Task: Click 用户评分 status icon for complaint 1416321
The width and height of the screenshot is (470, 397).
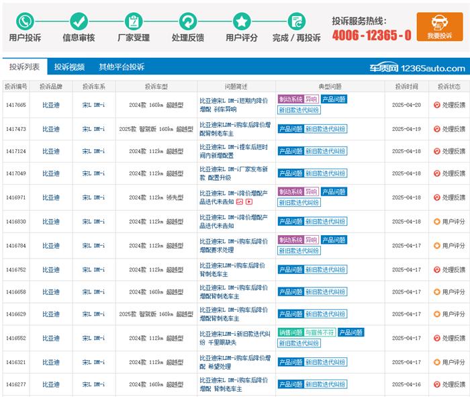Action: (x=436, y=362)
